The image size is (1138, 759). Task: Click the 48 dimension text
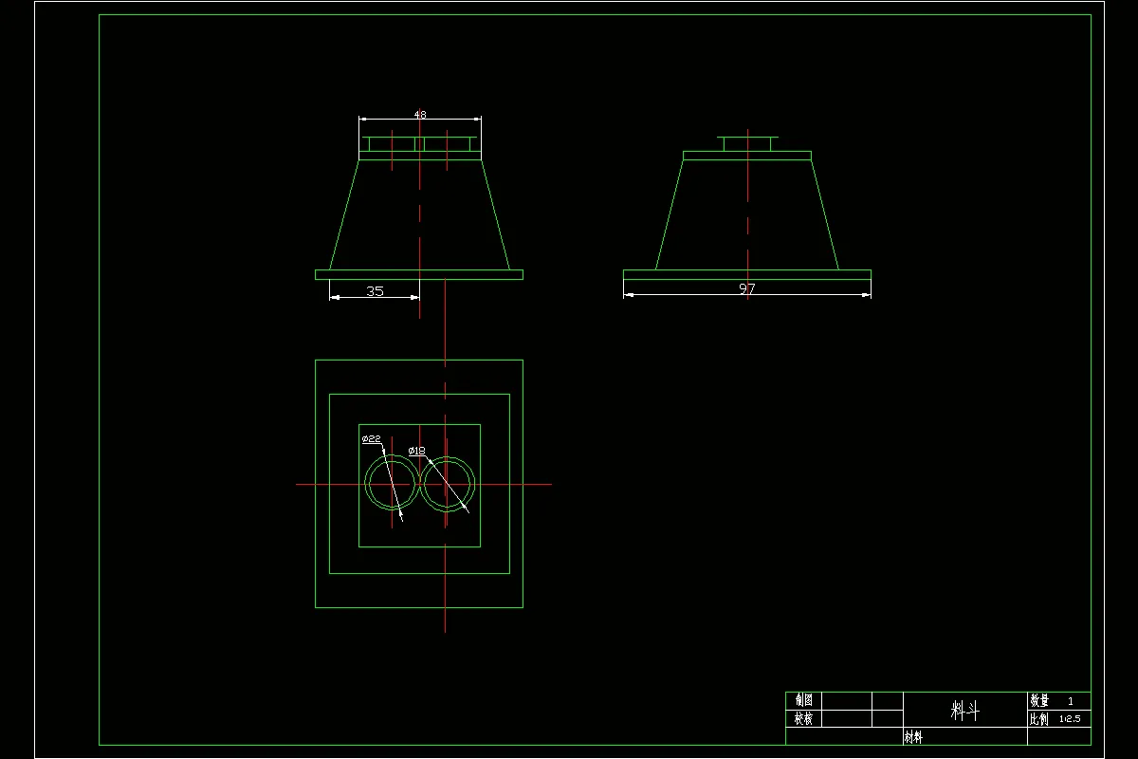point(420,115)
